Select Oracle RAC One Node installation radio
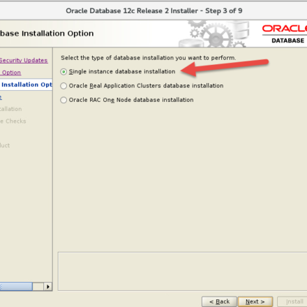 pyautogui.click(x=63, y=100)
